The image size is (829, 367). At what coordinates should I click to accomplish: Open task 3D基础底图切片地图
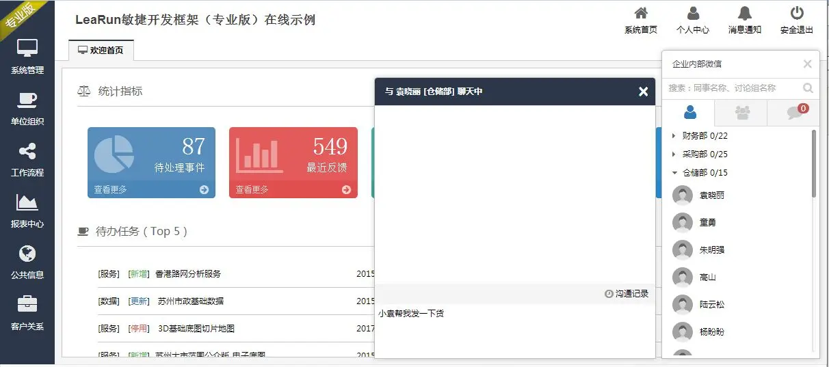click(x=196, y=329)
